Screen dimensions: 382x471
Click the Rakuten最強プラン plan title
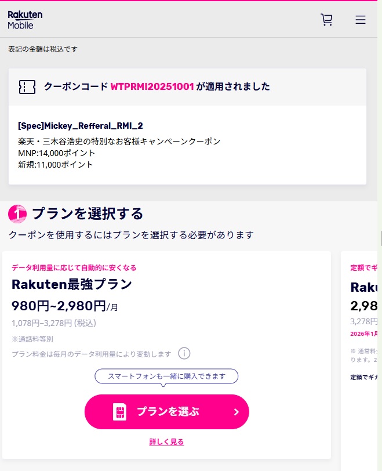(x=72, y=284)
